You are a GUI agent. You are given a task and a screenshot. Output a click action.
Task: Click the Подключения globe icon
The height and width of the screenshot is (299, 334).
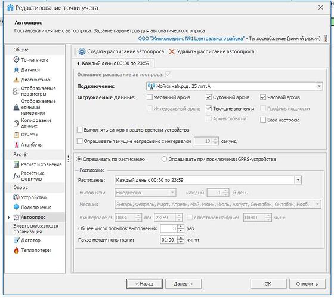pyautogui.click(x=16, y=207)
